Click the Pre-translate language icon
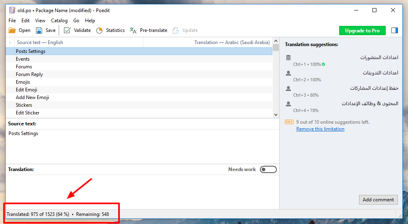The height and width of the screenshot is (224, 408). [x=133, y=30]
